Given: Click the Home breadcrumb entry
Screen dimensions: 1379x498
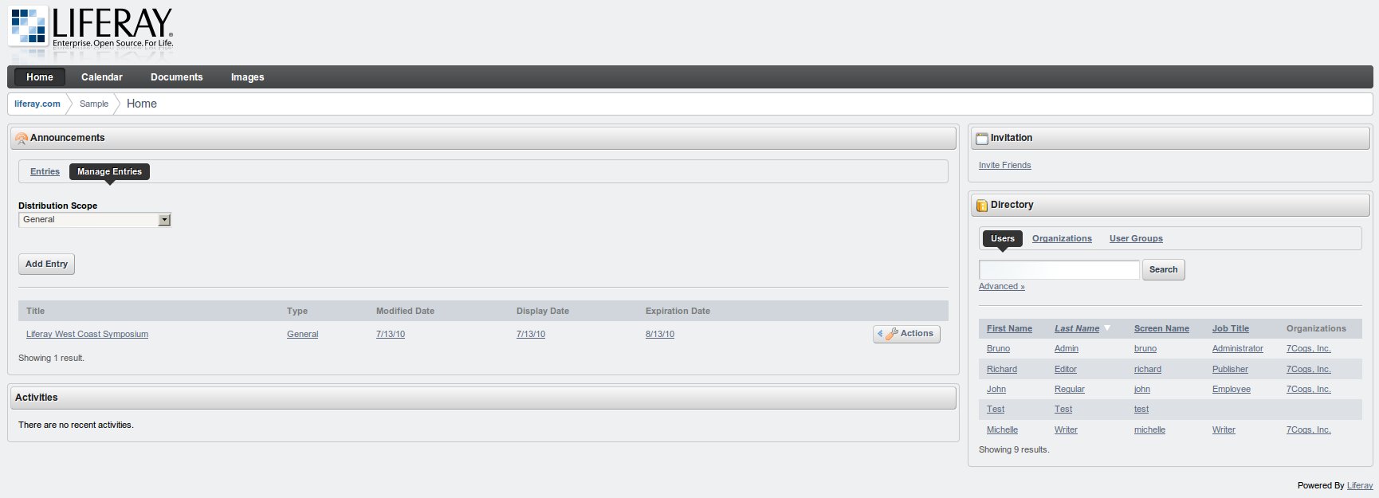Looking at the screenshot, I should pyautogui.click(x=142, y=104).
